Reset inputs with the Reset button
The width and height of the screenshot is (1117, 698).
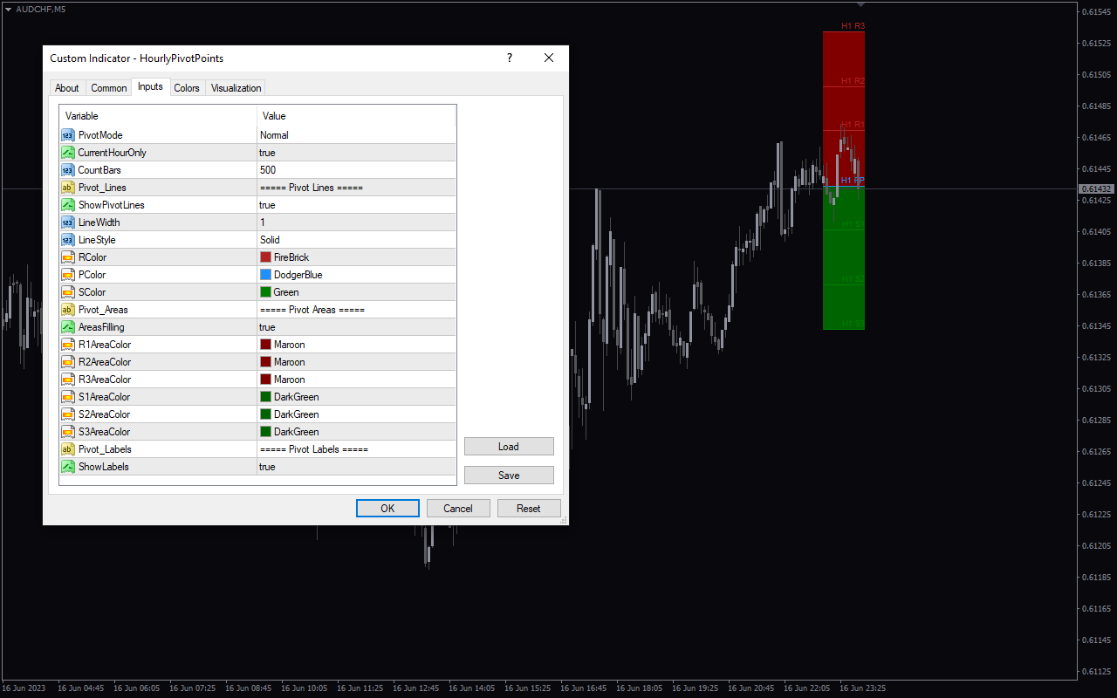tap(529, 509)
